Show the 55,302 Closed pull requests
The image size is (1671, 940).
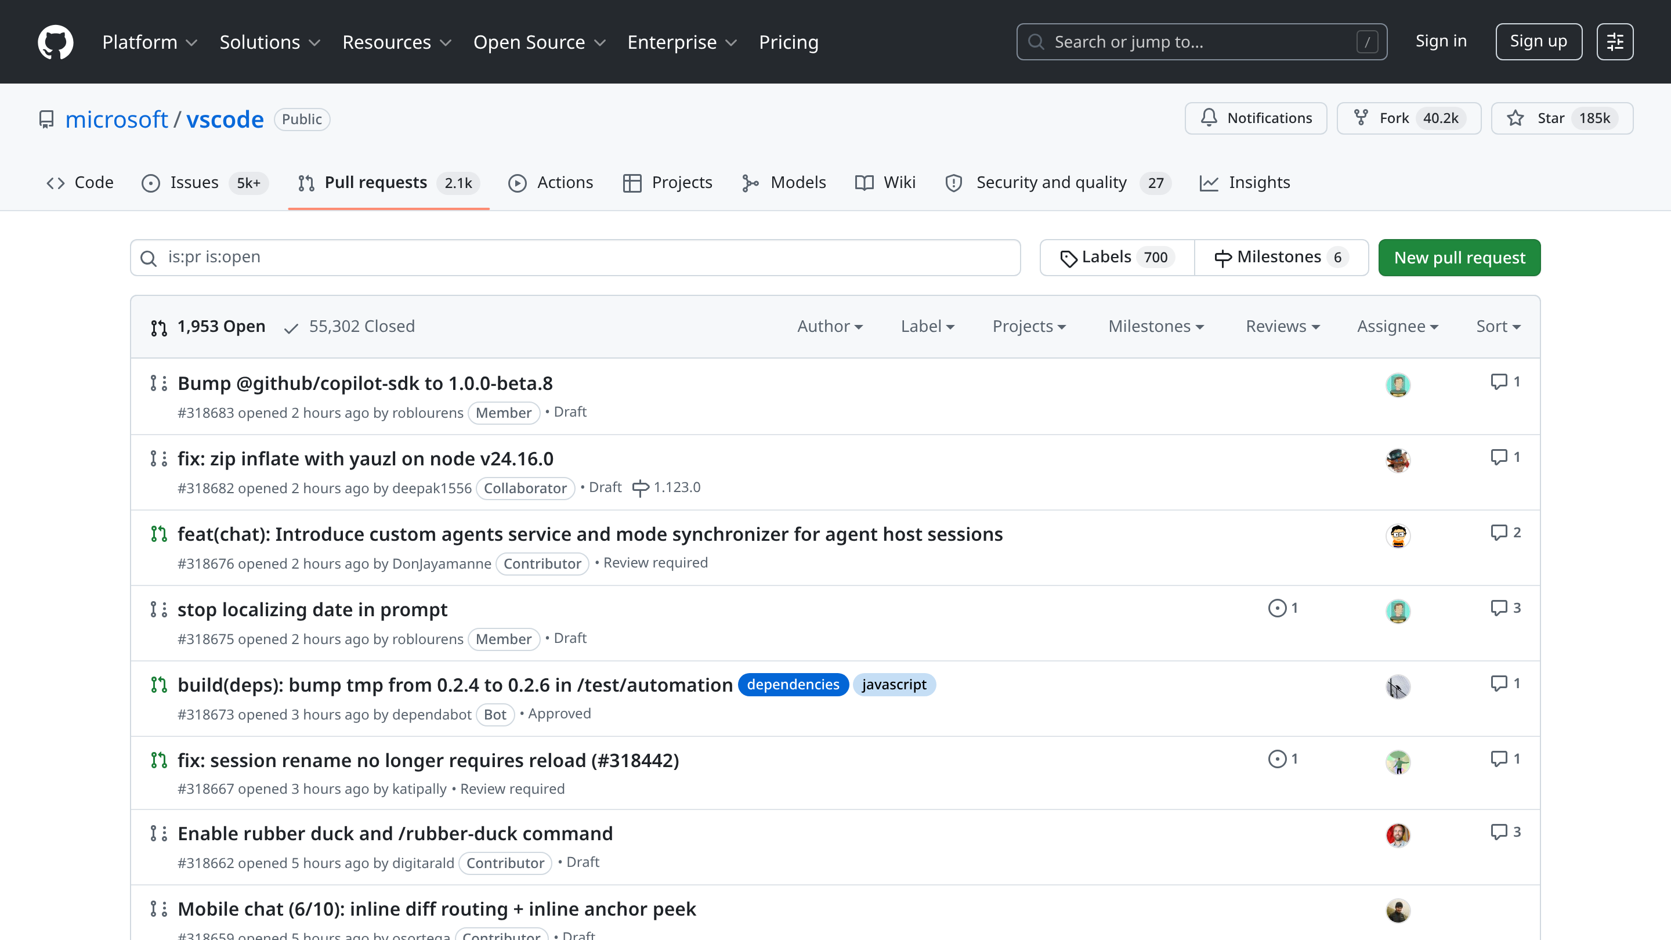(350, 326)
